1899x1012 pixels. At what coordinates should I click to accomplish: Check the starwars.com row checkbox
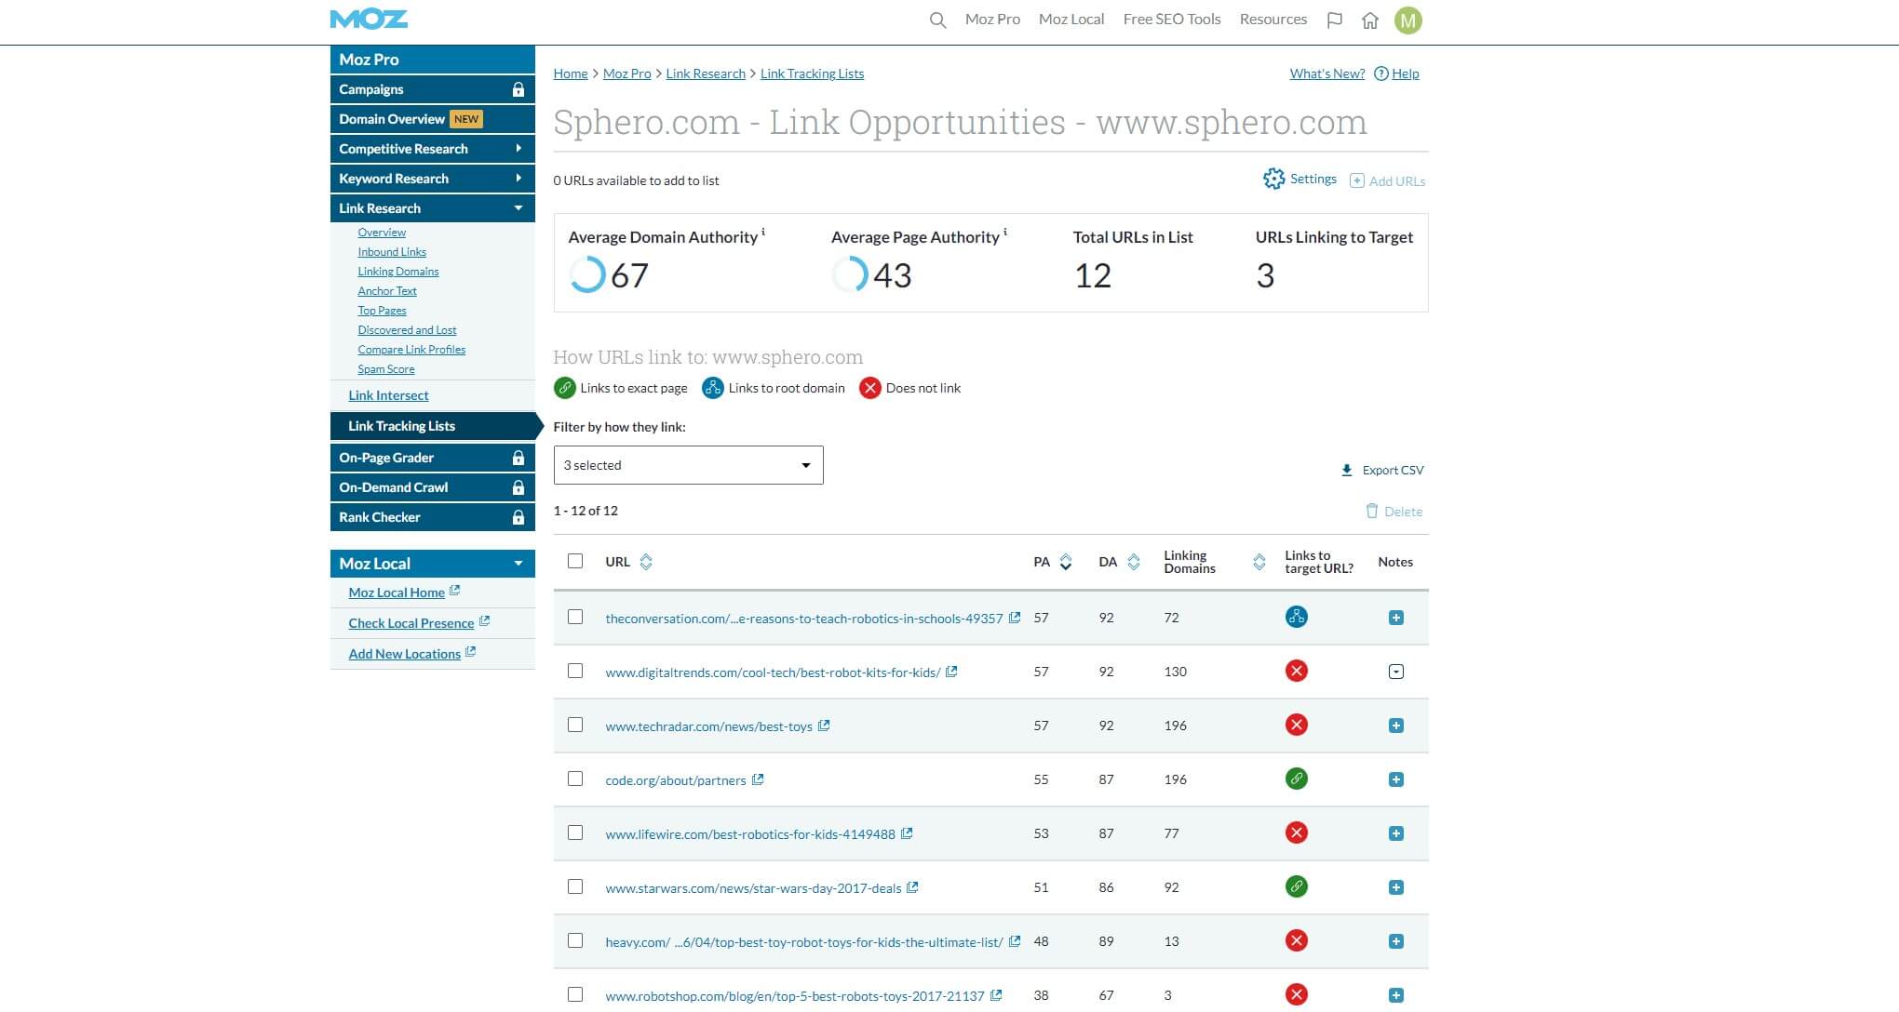coord(575,886)
